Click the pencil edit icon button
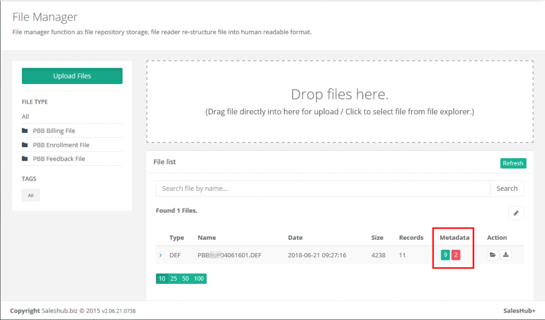545x320 pixels. click(x=516, y=213)
